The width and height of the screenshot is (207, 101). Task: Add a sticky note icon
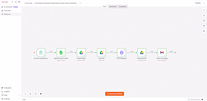[204, 21]
